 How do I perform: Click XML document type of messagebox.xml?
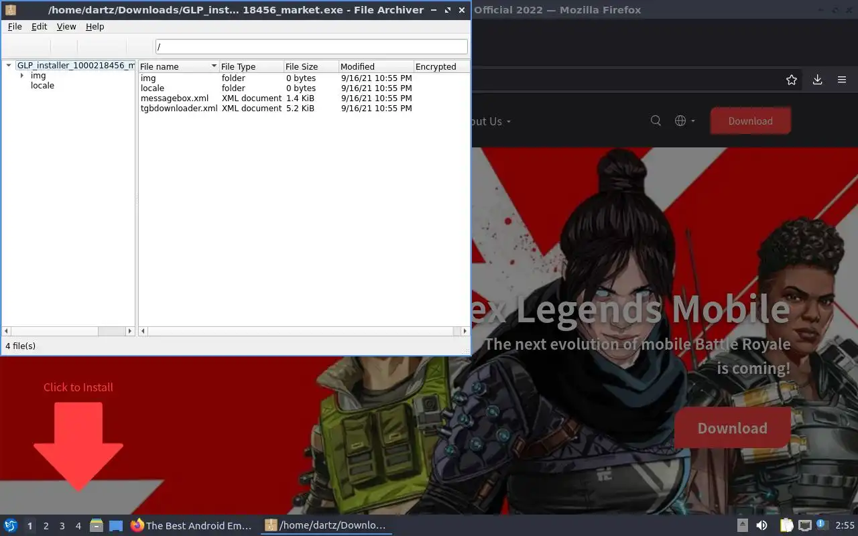[251, 98]
